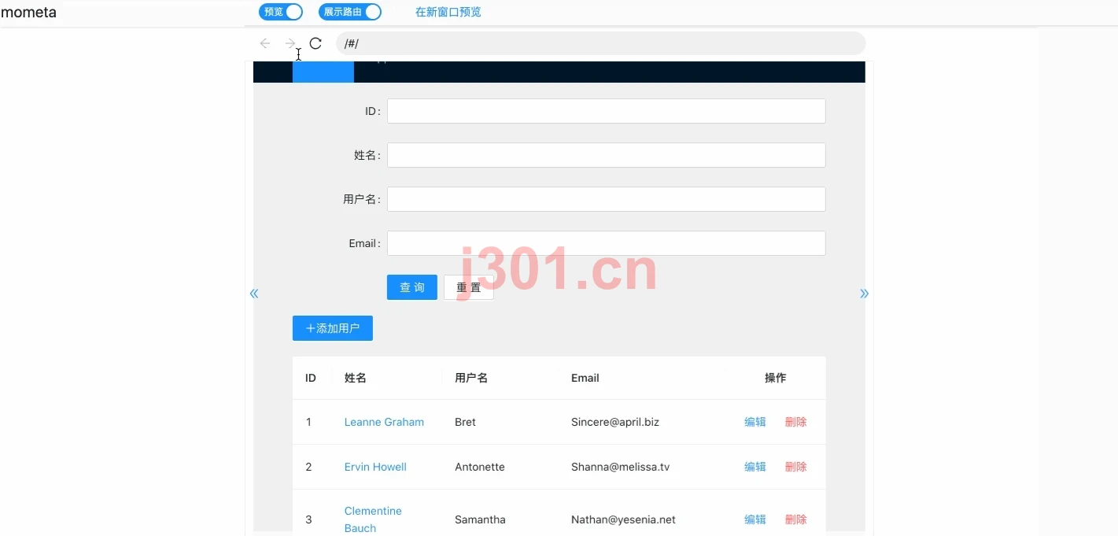Select email cell Nathan@yesenia.net

click(623, 519)
